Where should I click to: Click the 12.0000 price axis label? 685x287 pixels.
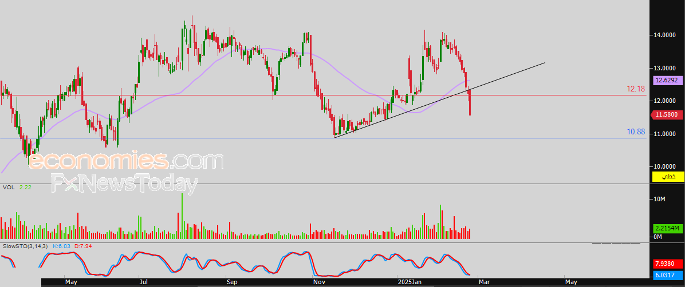tap(664, 101)
